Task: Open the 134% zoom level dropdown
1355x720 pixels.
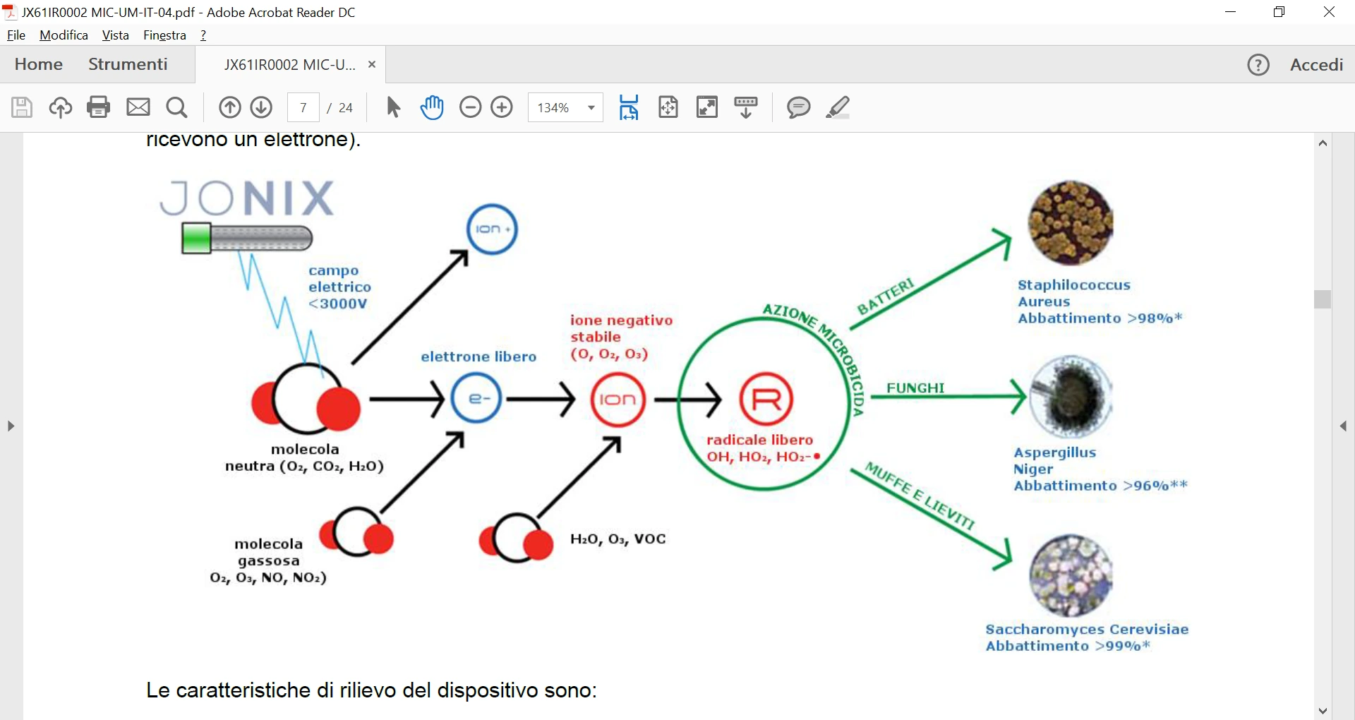Action: [565, 107]
